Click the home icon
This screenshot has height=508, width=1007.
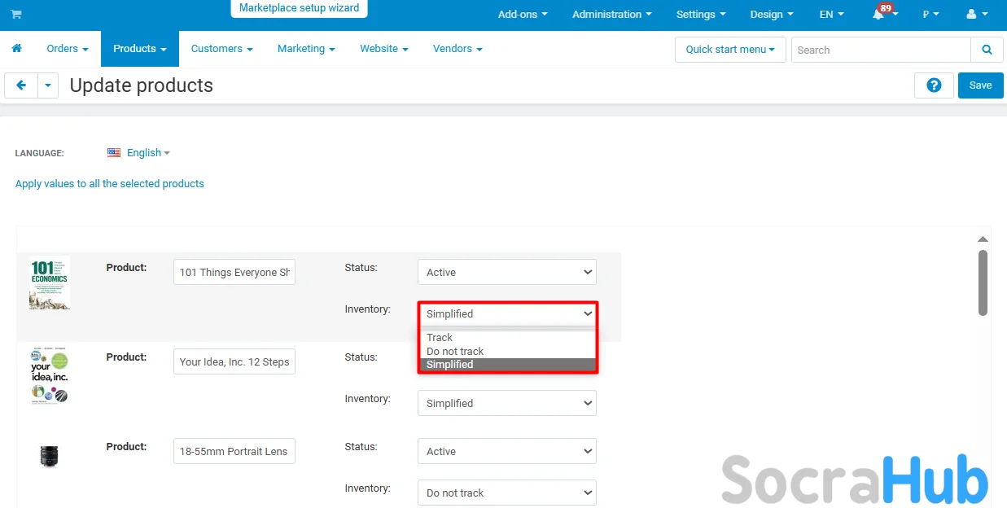pyautogui.click(x=16, y=49)
